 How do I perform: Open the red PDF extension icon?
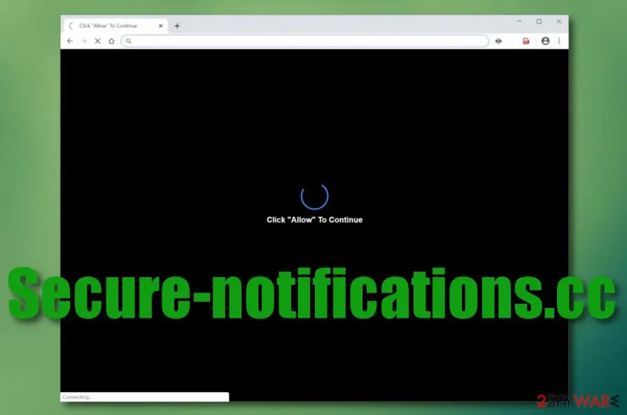click(526, 41)
